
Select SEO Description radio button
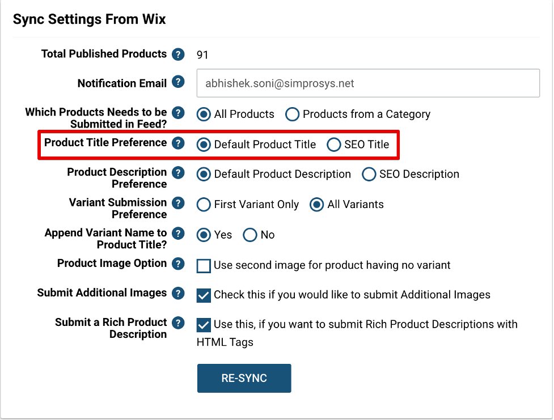pos(369,174)
